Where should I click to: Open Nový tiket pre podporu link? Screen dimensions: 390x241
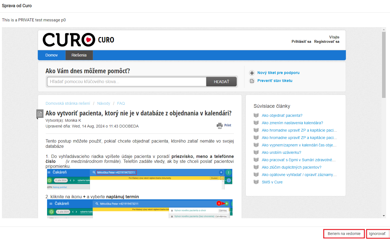coord(278,73)
